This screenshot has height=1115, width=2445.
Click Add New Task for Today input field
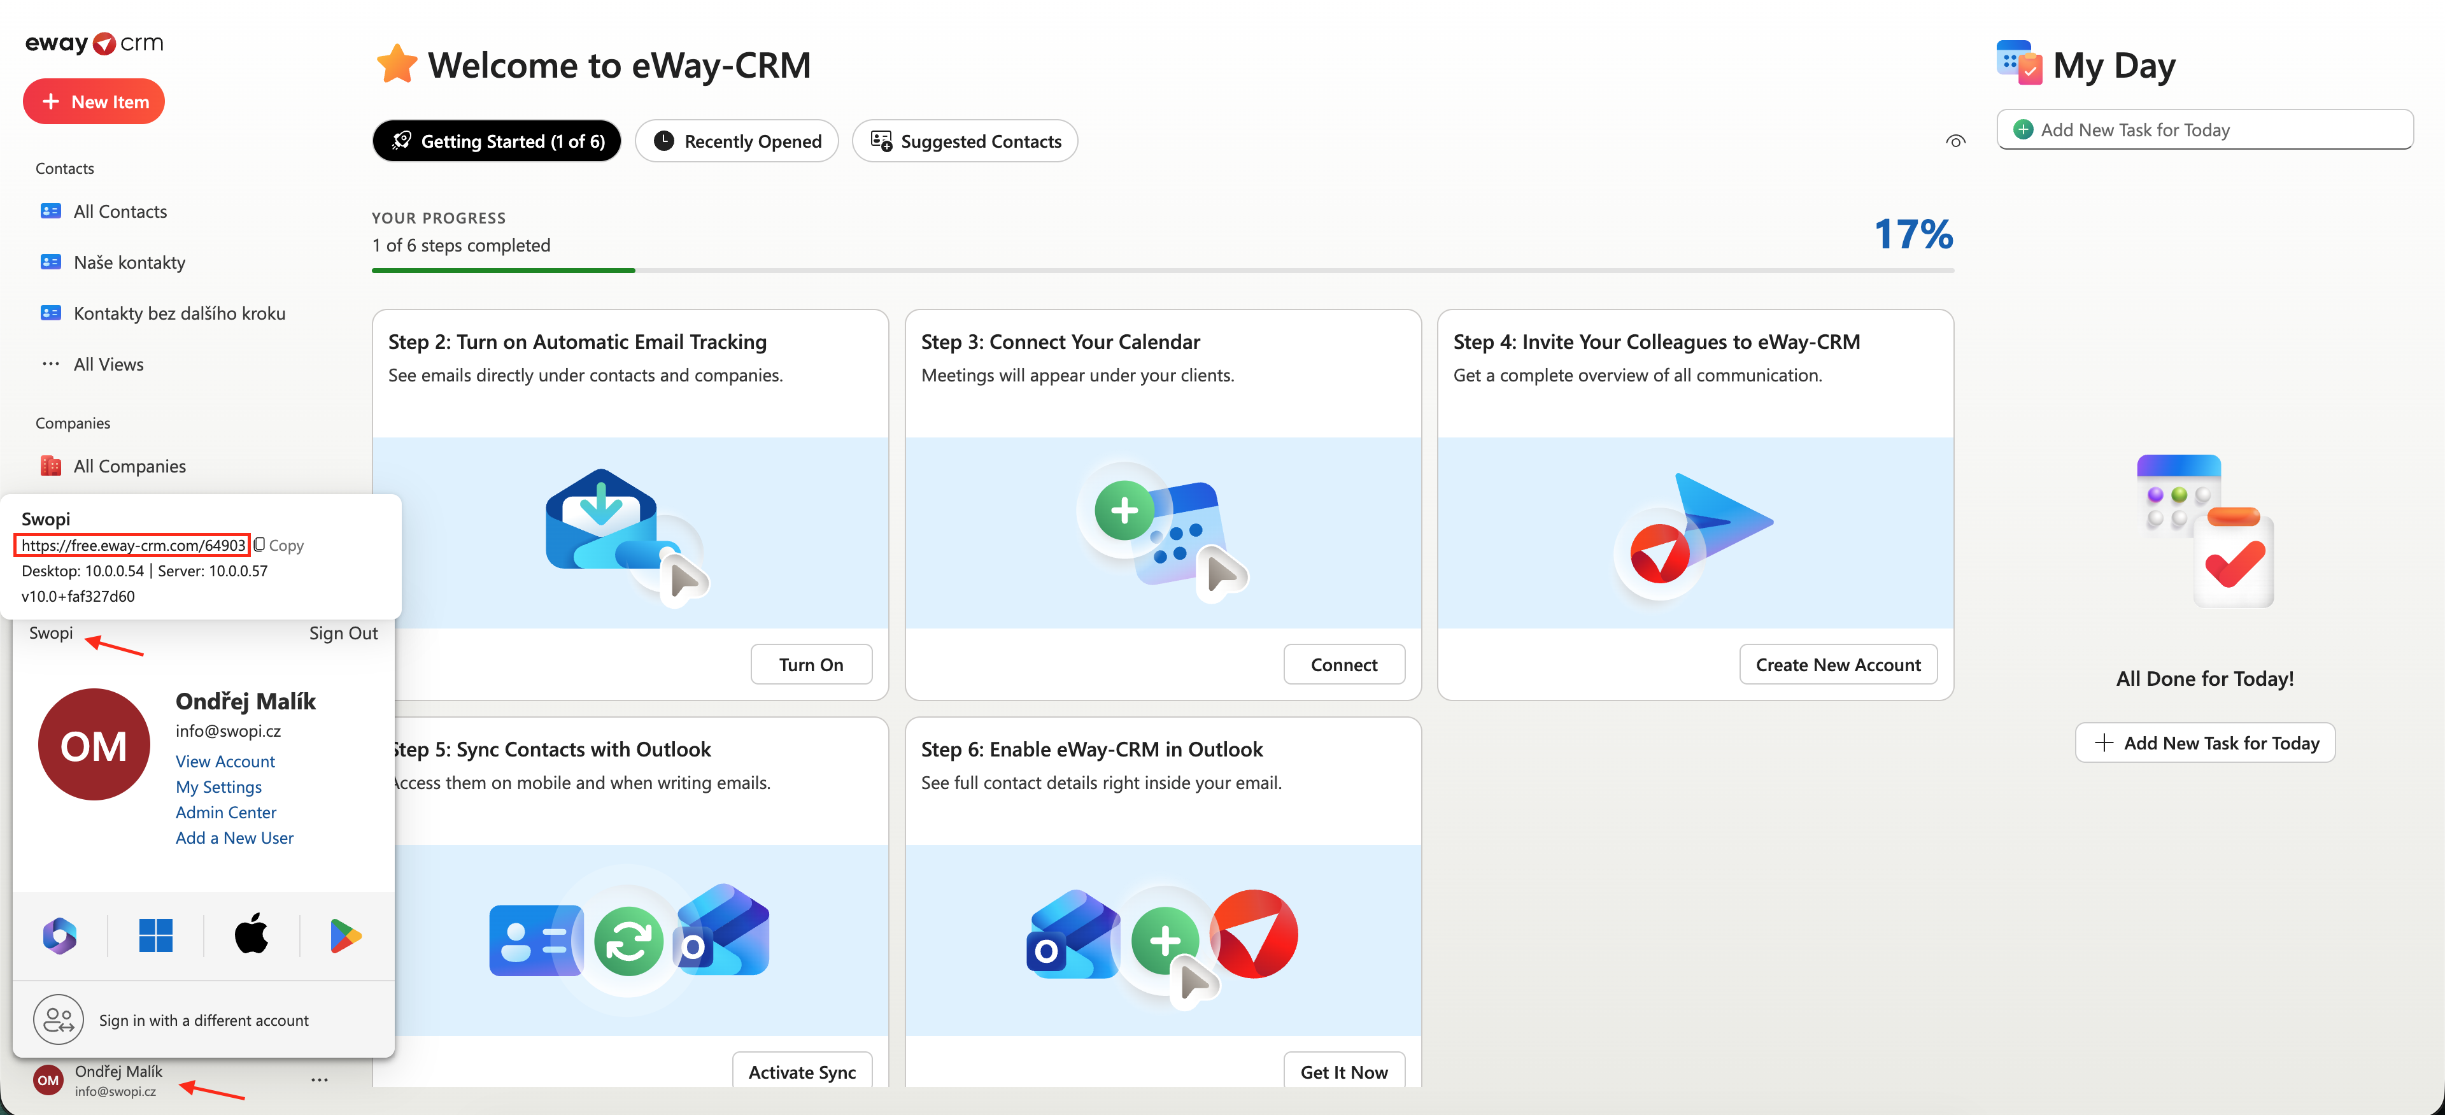pos(2205,130)
